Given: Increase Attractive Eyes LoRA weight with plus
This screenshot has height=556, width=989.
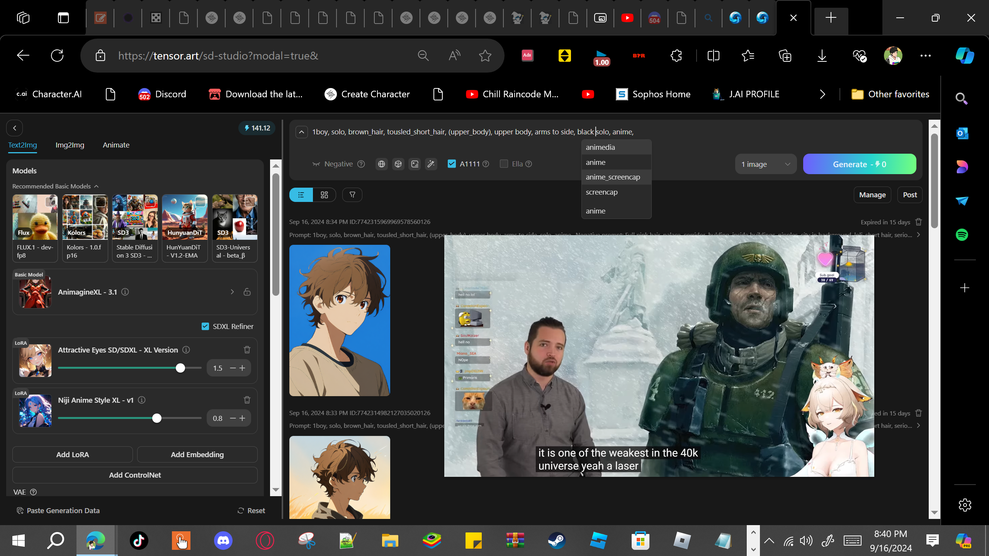Looking at the screenshot, I should coord(242,368).
